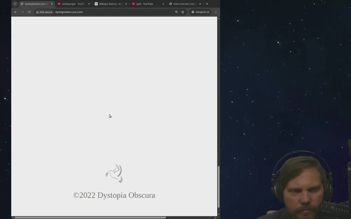The image size is (351, 219).
Task: Reload the current page
Action: coord(29,12)
